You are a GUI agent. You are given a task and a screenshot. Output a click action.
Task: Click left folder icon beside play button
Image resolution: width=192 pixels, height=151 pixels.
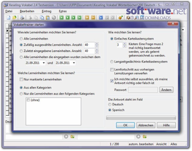click(72, 137)
